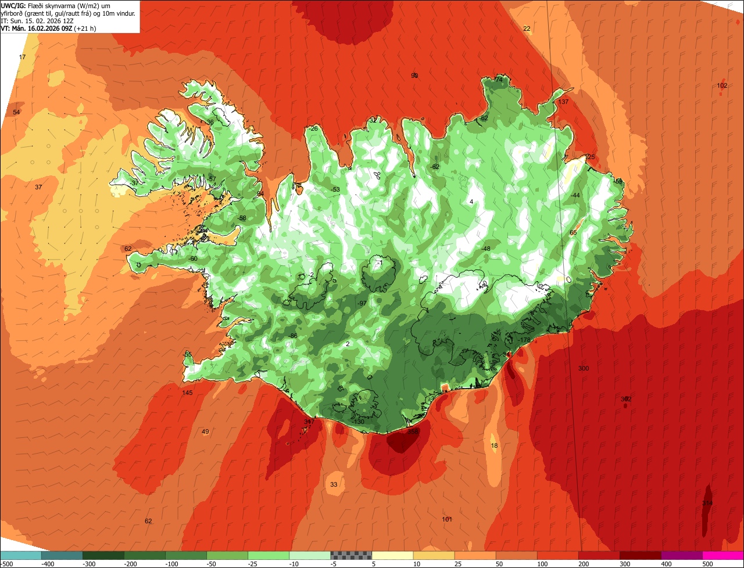Click the map value '-130' on the south coast

tap(359, 422)
